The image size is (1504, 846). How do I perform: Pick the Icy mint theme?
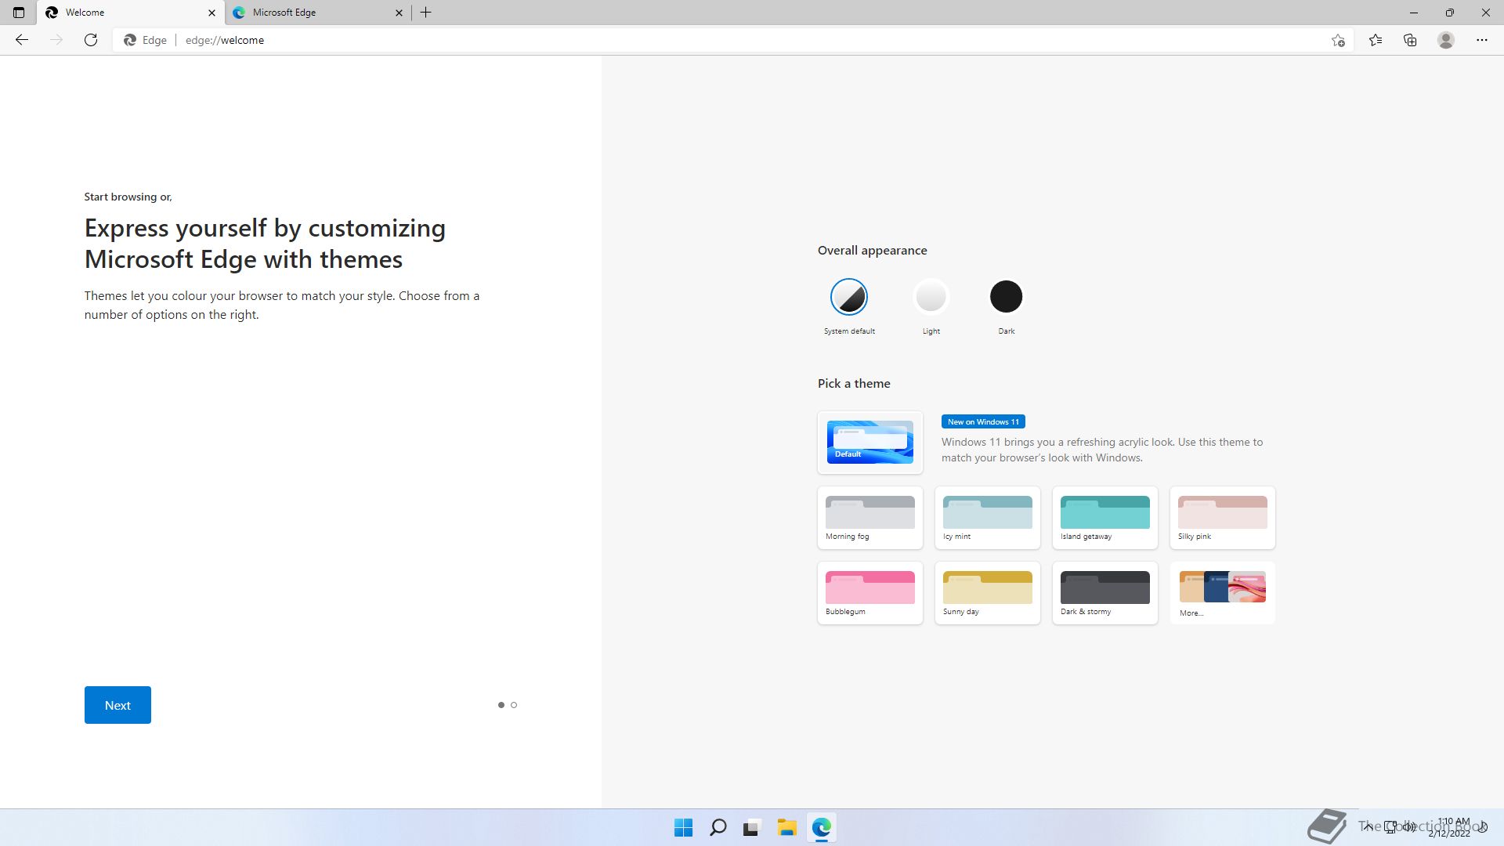988,518
